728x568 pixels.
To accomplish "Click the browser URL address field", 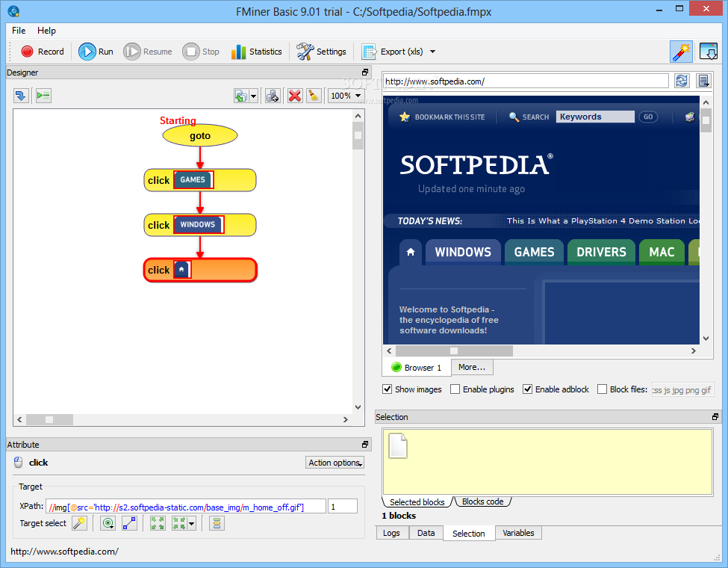I will 526,81.
